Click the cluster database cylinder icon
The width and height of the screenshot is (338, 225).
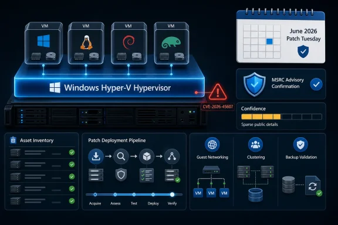255,195
